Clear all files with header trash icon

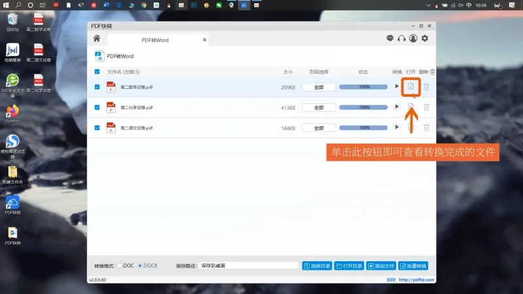click(432, 72)
